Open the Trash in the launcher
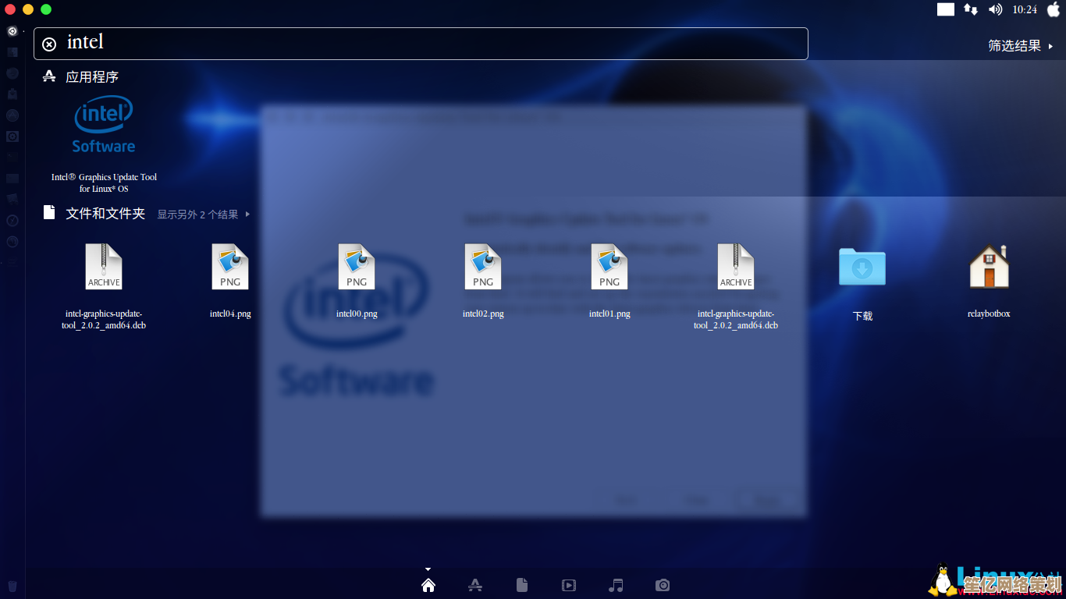The image size is (1066, 599). 12,586
